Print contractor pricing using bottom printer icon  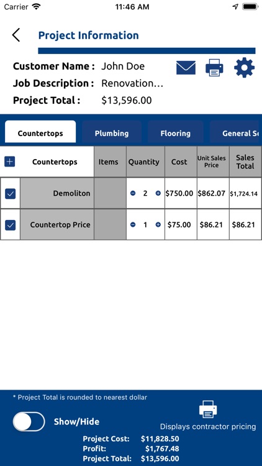208,409
